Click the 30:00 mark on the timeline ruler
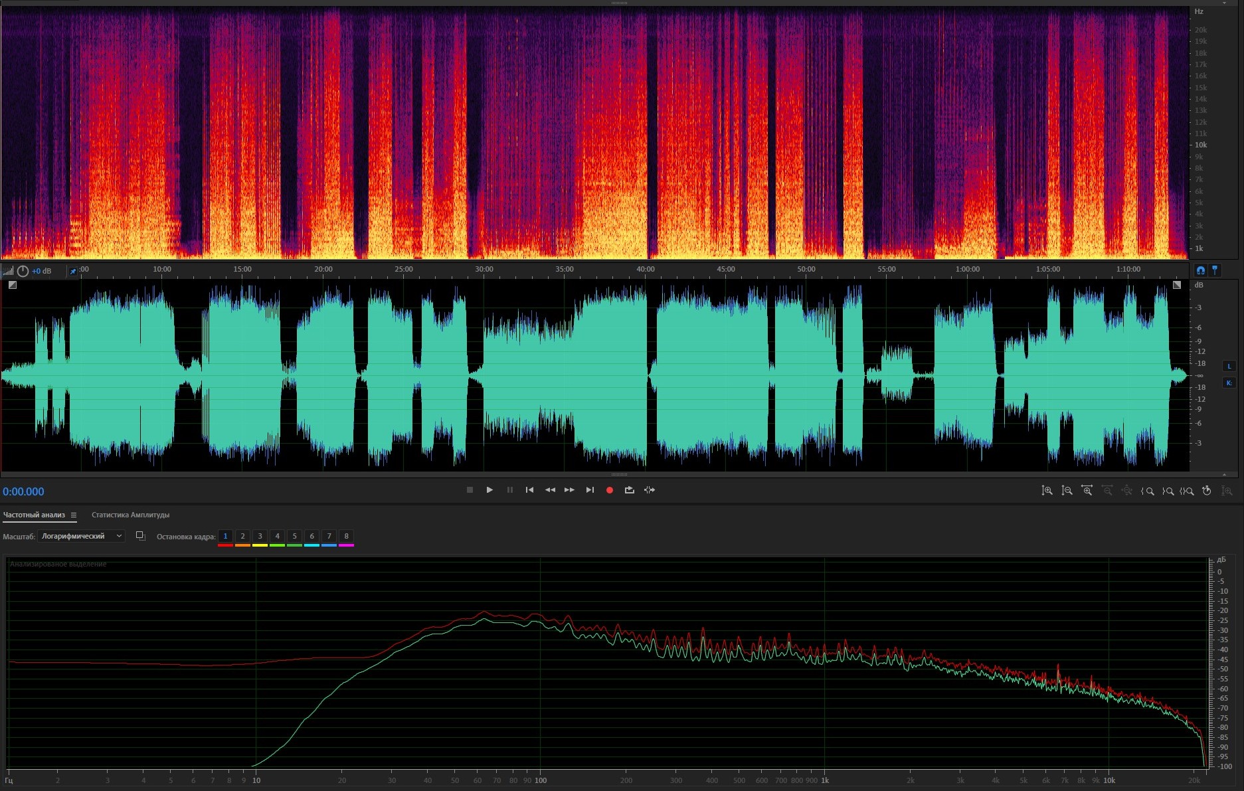Screen dimensions: 1244x791 click(484, 270)
